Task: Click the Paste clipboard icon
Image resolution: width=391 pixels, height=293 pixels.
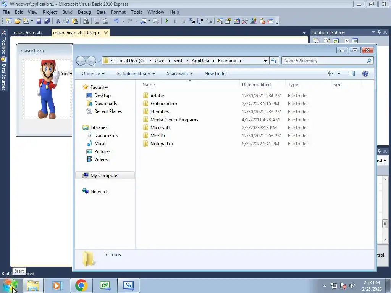Action: tap(74, 21)
